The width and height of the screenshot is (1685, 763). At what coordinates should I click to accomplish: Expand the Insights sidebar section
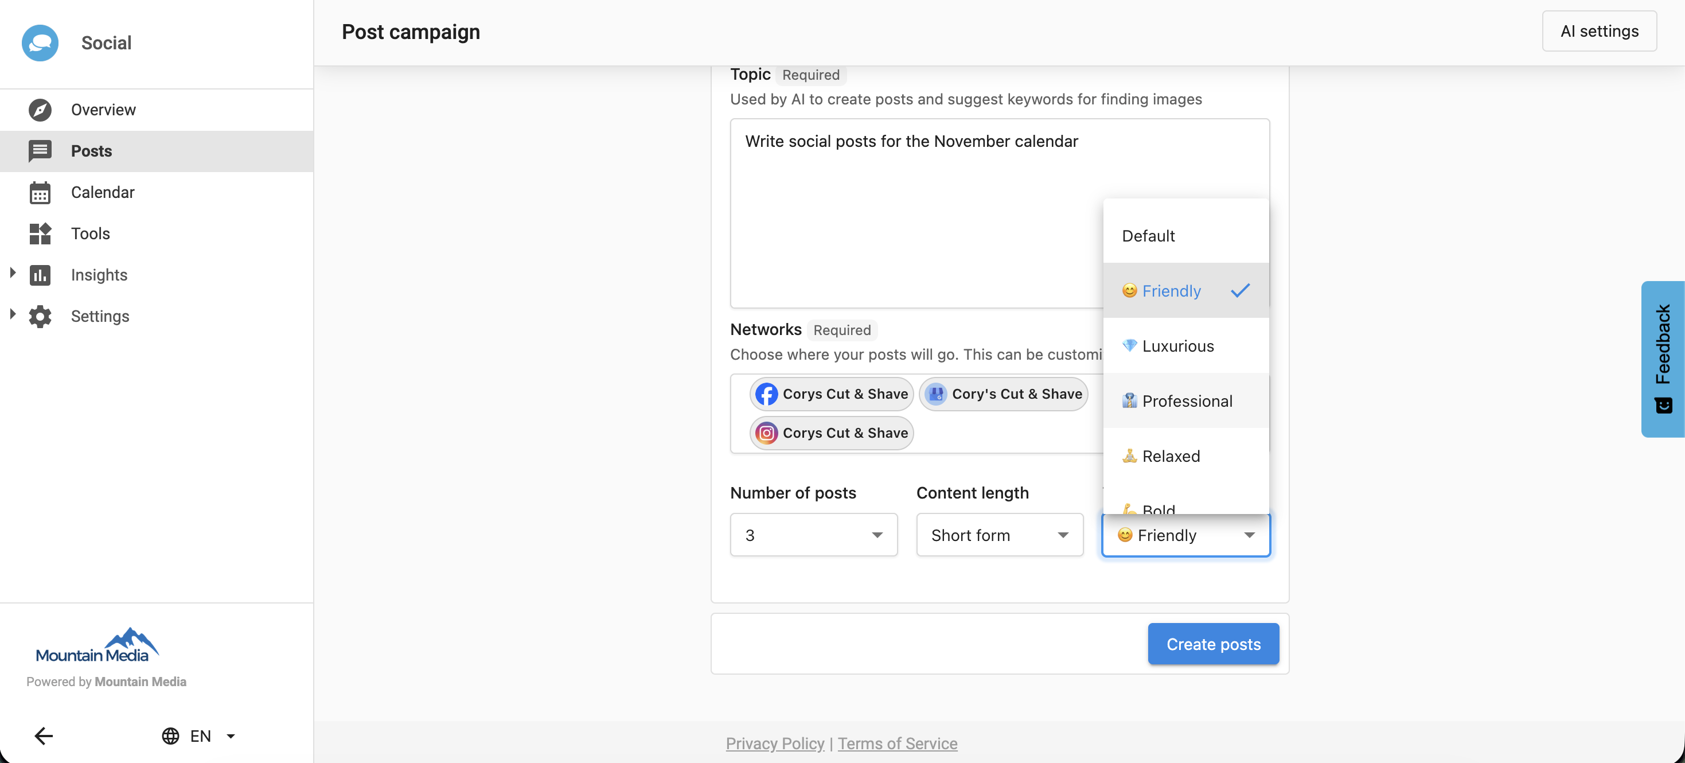click(13, 274)
